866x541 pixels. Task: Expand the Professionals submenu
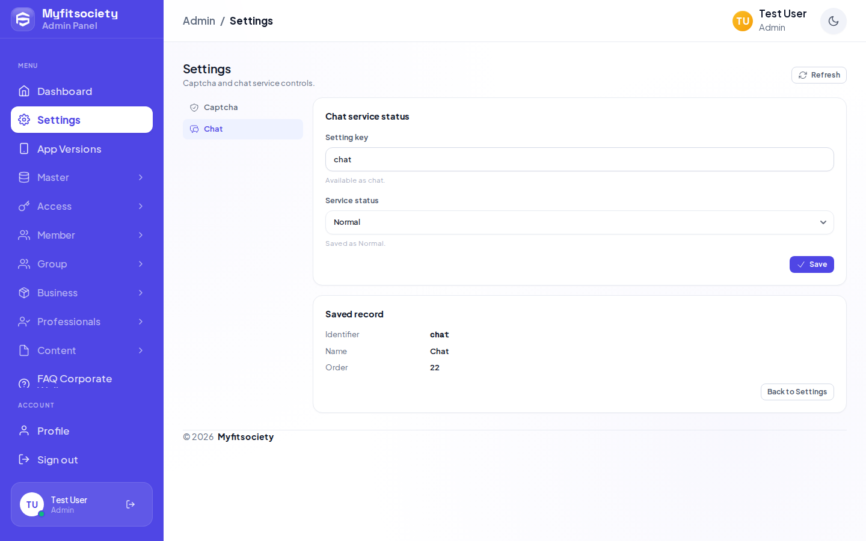coord(82,322)
